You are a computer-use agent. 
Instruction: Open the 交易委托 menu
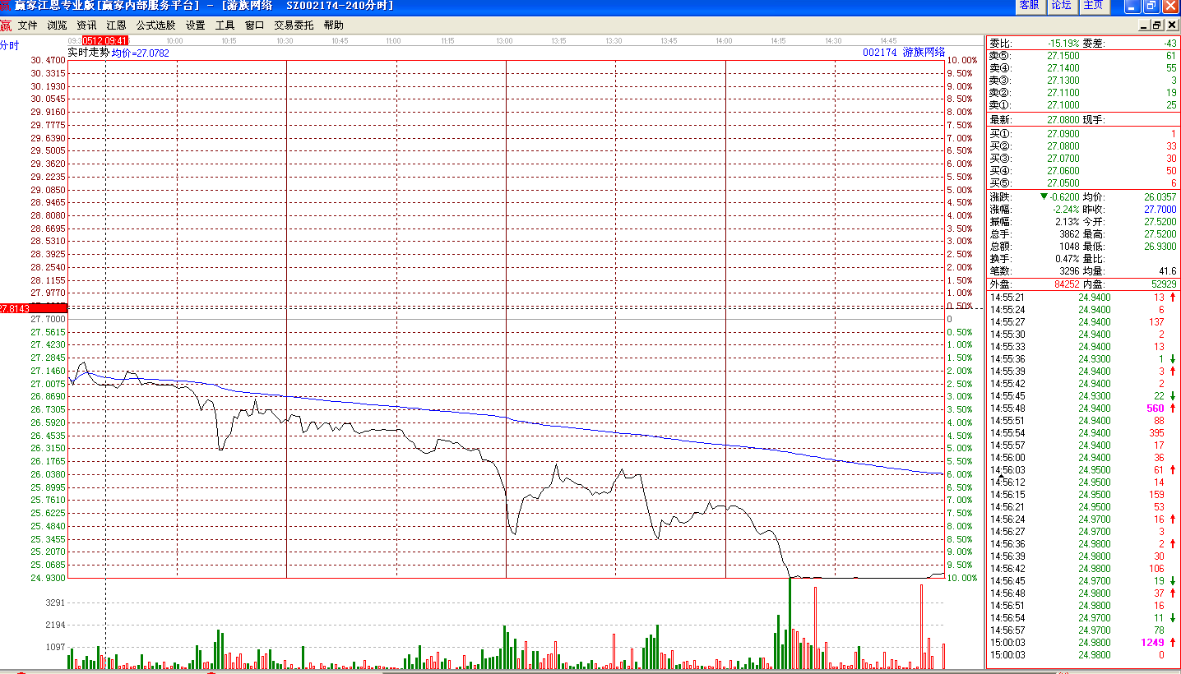294,25
